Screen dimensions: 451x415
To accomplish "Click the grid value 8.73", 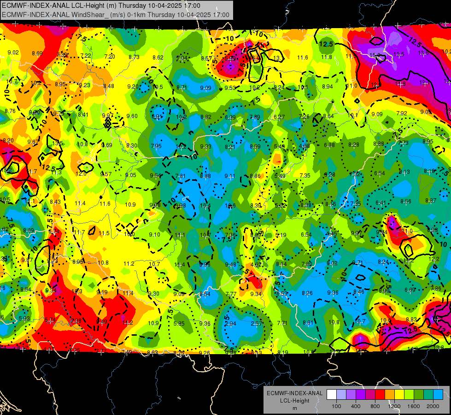I will click(134, 57).
